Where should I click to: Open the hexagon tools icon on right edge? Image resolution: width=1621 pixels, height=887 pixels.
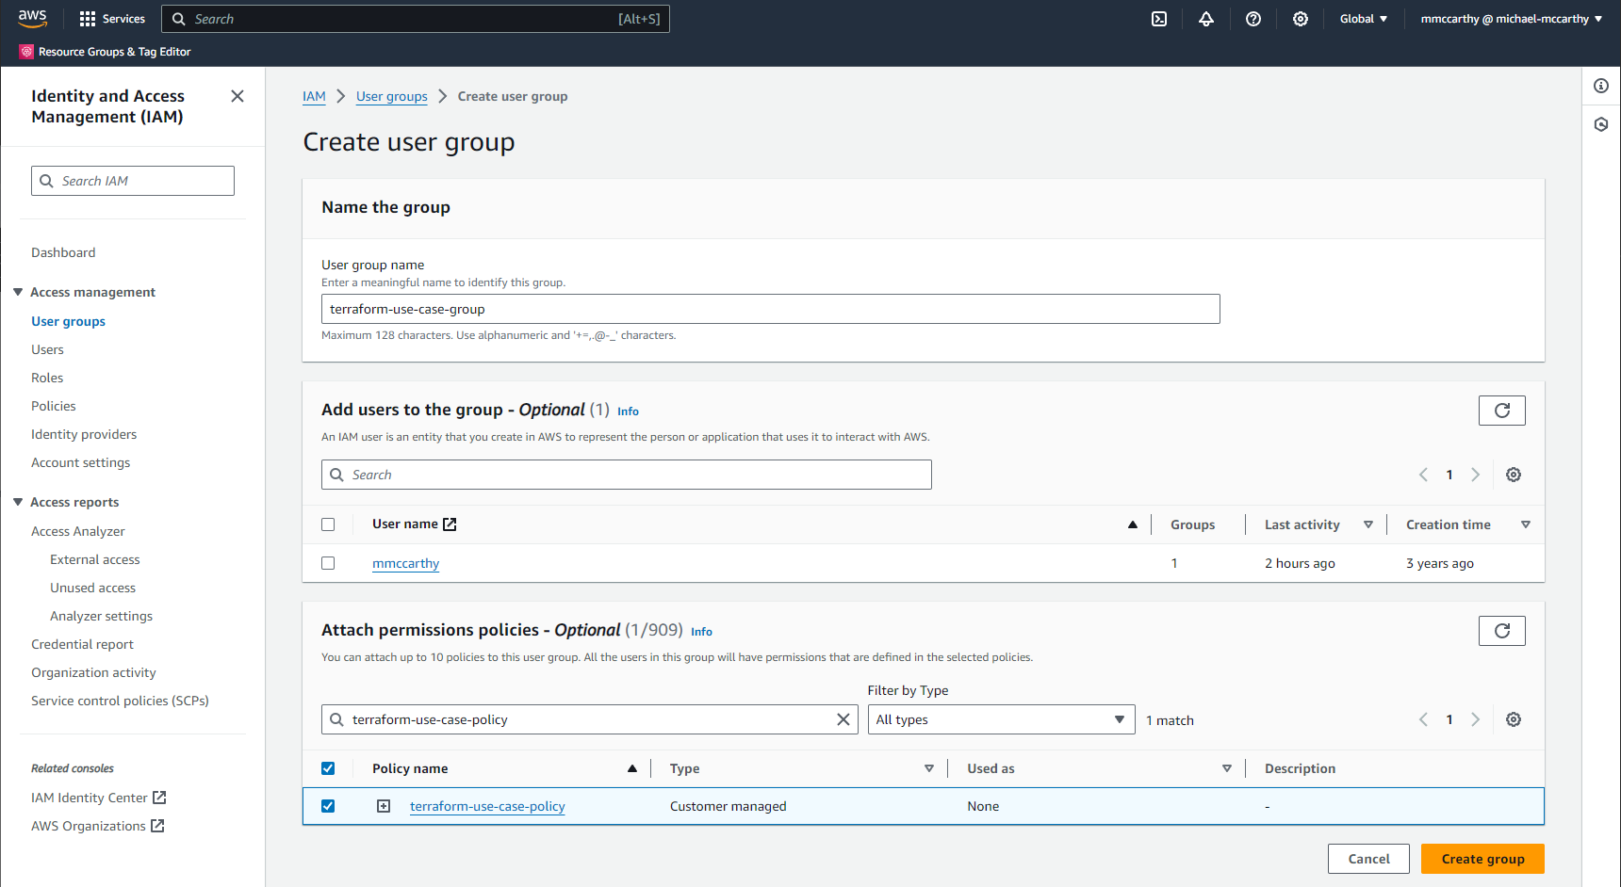(x=1601, y=124)
